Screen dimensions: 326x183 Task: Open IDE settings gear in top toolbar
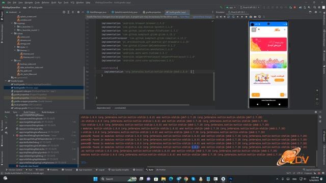coord(319,7)
